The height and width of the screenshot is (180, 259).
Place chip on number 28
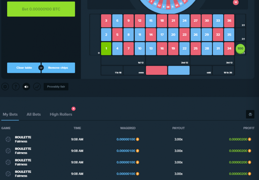207,49
